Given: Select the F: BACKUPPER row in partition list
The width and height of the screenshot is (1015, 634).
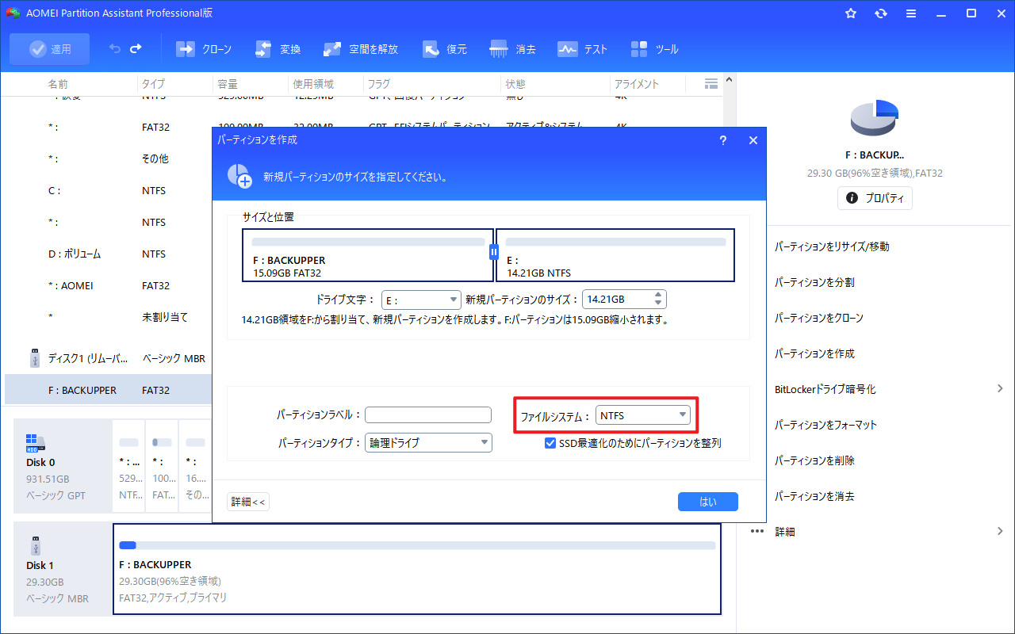Looking at the screenshot, I should tap(109, 390).
